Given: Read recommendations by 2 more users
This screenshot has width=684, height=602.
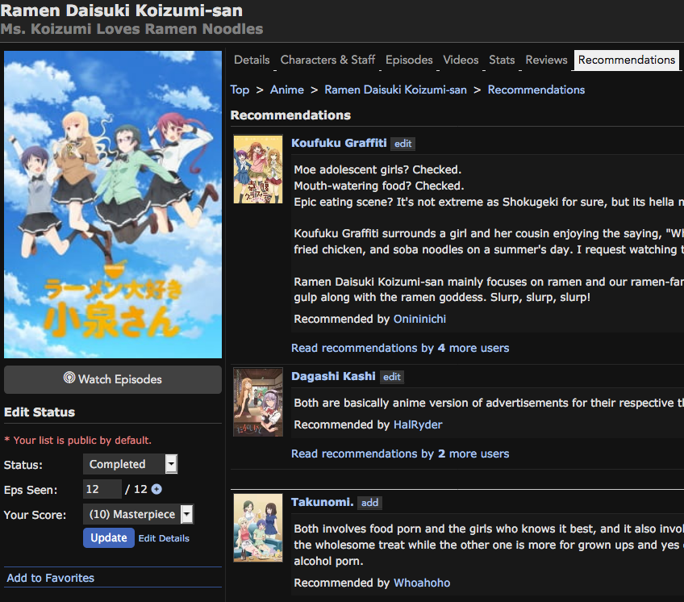Looking at the screenshot, I should pyautogui.click(x=400, y=454).
